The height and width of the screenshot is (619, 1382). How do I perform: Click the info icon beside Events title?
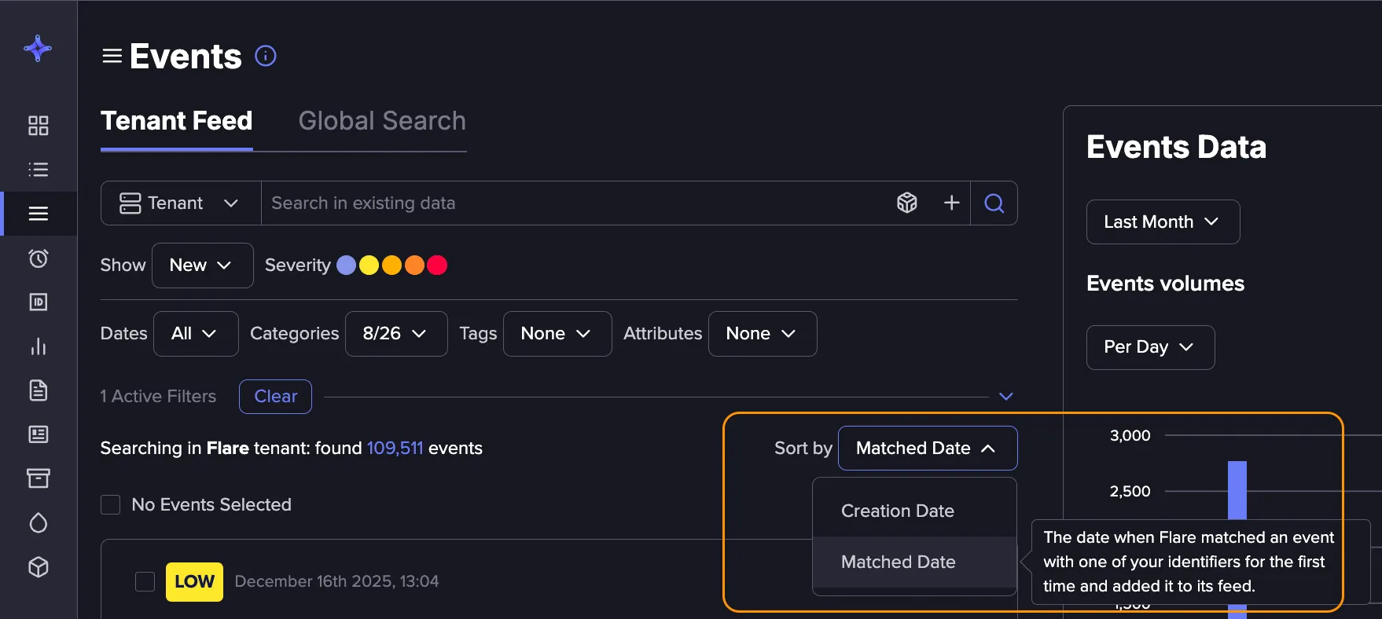coord(266,56)
